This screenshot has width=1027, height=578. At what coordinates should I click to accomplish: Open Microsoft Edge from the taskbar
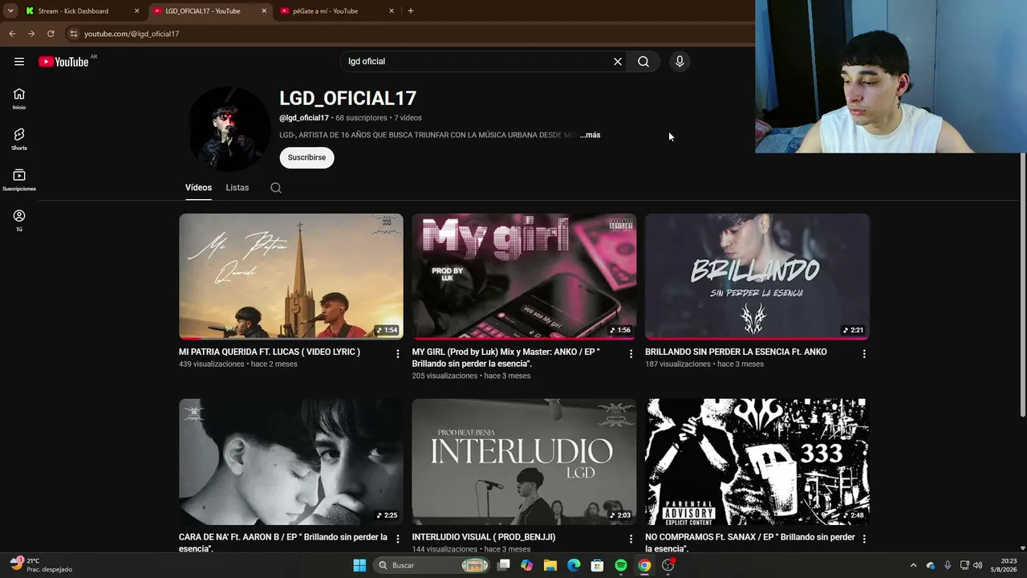pyautogui.click(x=574, y=565)
